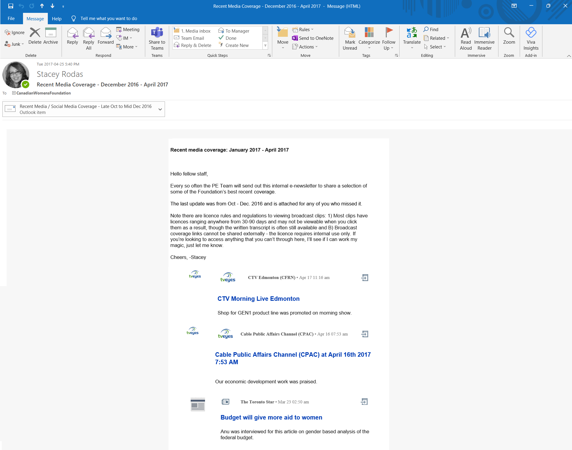The height and width of the screenshot is (450, 572).
Task: Click the Tell me what you want search box
Action: (109, 19)
